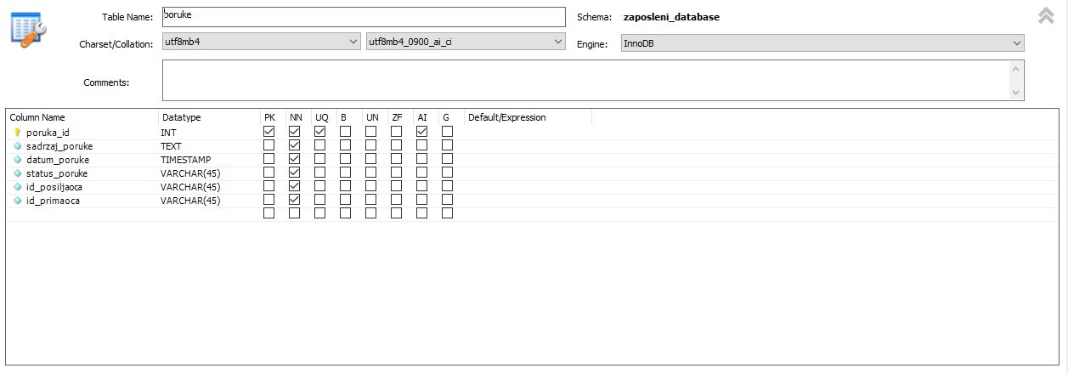This screenshot has height=374, width=1068.
Task: Enable UQ for datum_poruke
Action: (320, 159)
